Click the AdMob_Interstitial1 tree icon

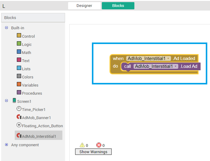pos(19,135)
